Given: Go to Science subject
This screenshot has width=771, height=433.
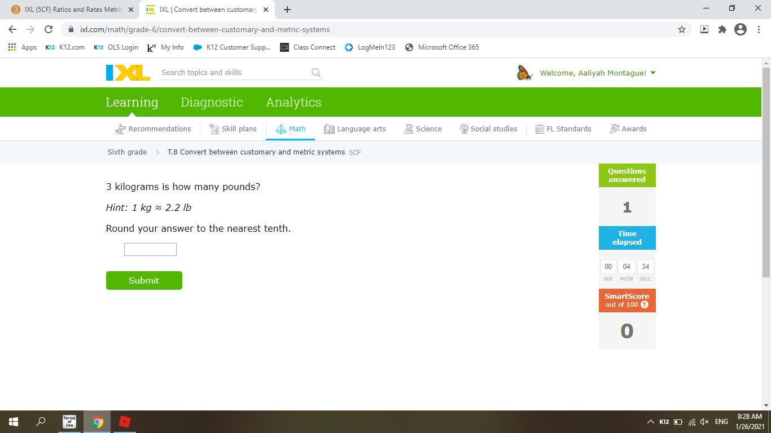Looking at the screenshot, I should point(423,129).
